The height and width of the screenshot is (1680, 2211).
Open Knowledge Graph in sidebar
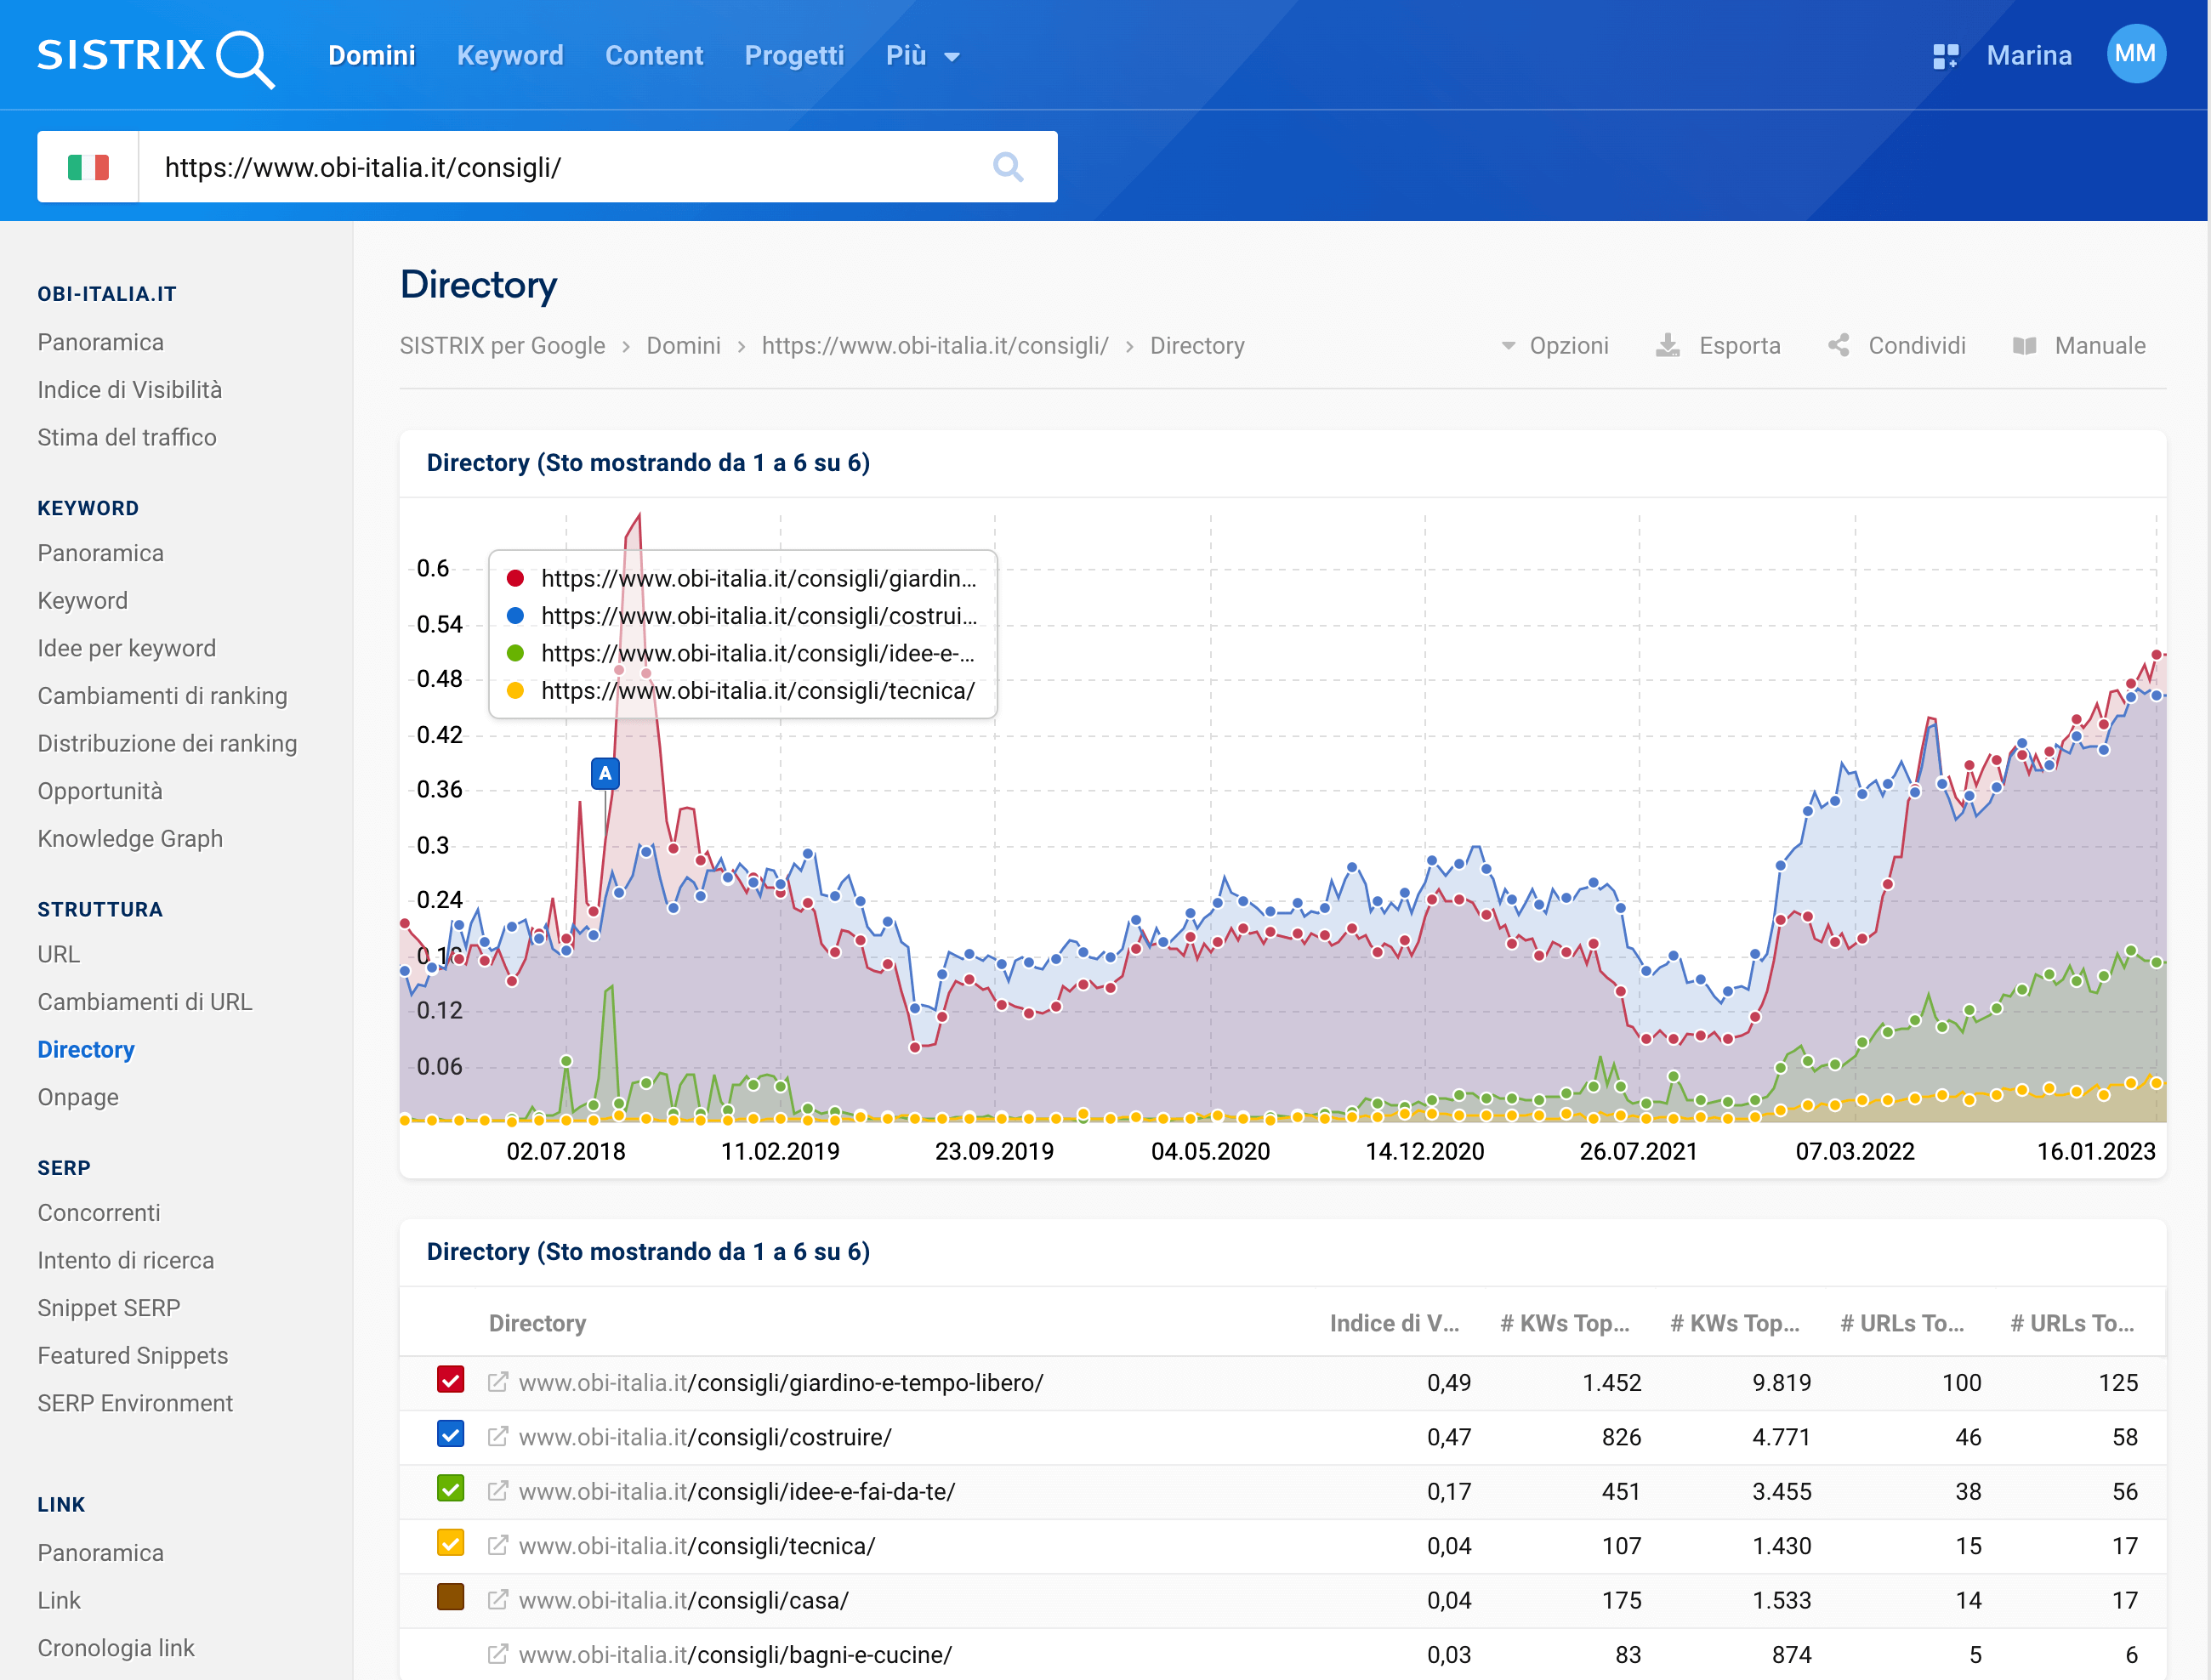[130, 839]
